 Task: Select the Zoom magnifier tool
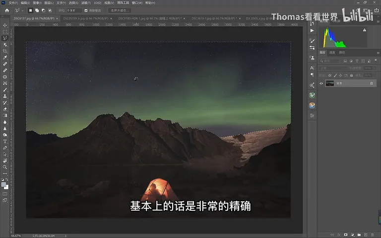pyautogui.click(x=5, y=167)
